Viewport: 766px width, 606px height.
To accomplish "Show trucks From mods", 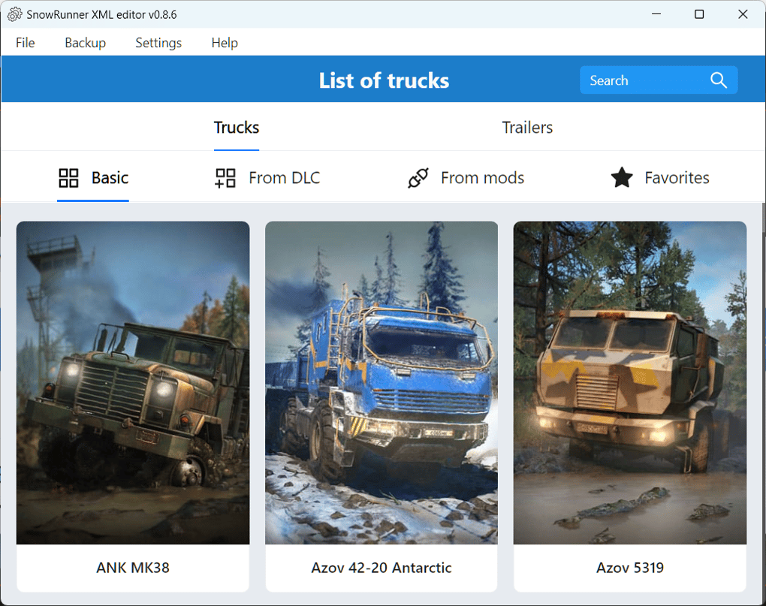I will click(x=482, y=178).
